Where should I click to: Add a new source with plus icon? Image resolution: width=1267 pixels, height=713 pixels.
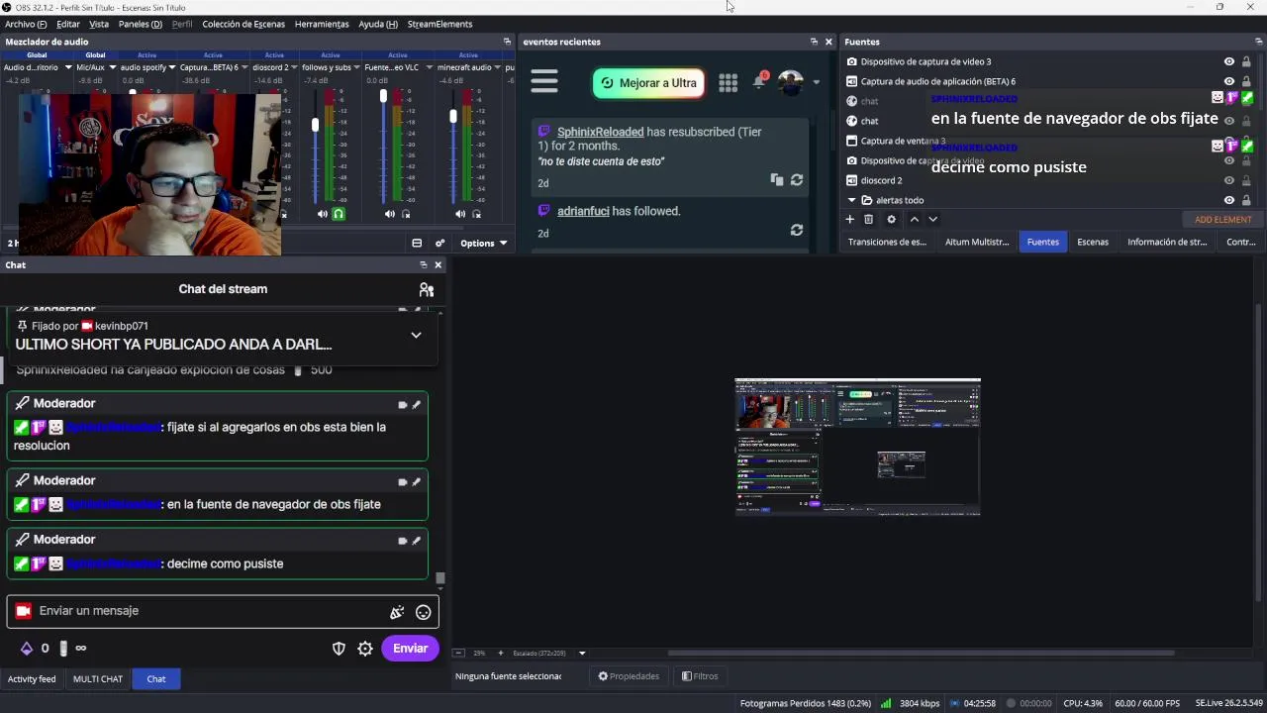tap(849, 219)
